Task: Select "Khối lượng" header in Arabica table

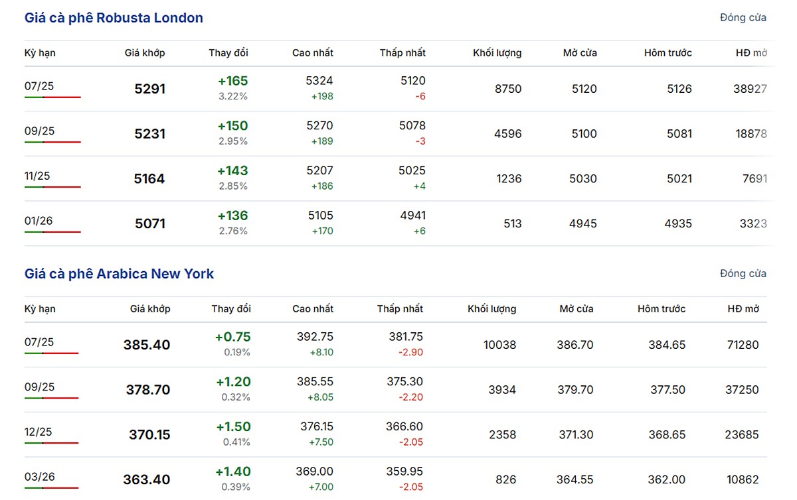Action: pos(492,309)
